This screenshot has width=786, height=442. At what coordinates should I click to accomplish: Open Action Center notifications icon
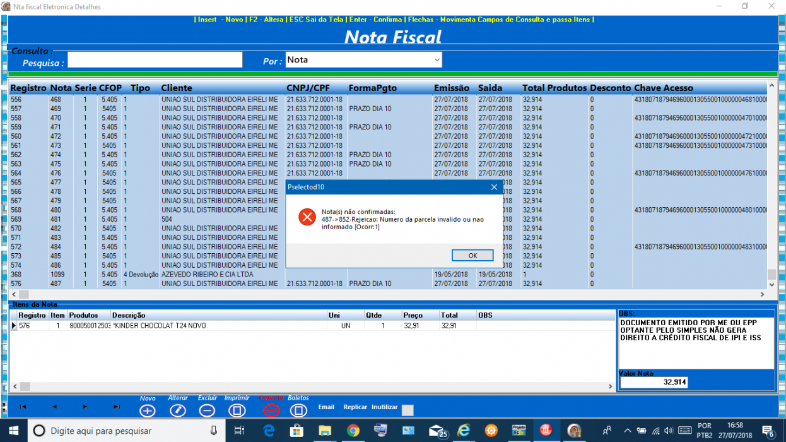pyautogui.click(x=768, y=431)
